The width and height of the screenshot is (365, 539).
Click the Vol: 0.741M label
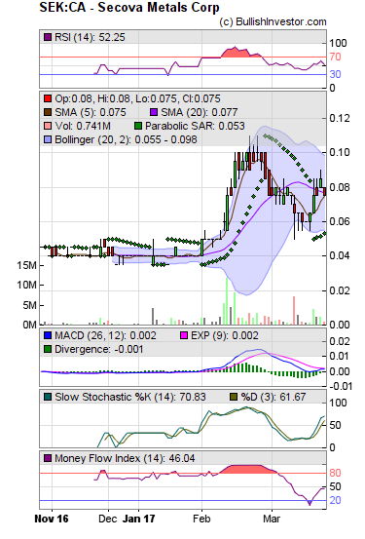pyautogui.click(x=83, y=127)
